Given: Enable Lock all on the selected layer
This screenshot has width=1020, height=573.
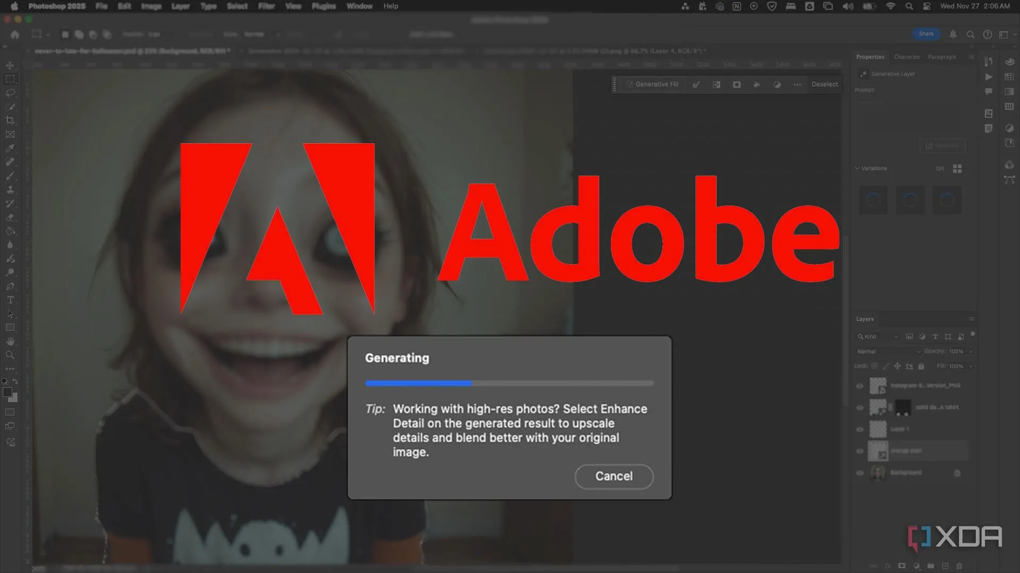Looking at the screenshot, I should (x=921, y=366).
